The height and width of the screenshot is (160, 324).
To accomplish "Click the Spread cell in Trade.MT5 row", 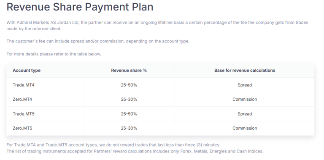I will coord(245,114).
